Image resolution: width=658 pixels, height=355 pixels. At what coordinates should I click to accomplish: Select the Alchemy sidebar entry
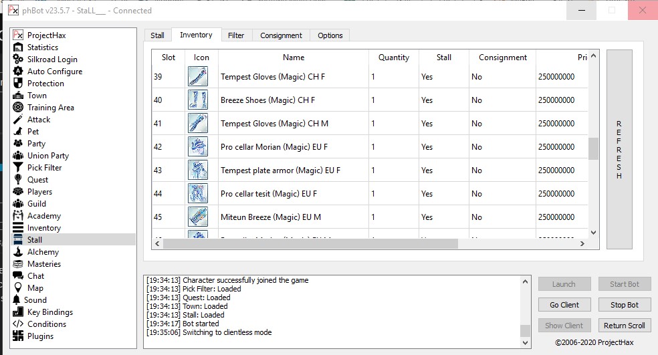[43, 252]
